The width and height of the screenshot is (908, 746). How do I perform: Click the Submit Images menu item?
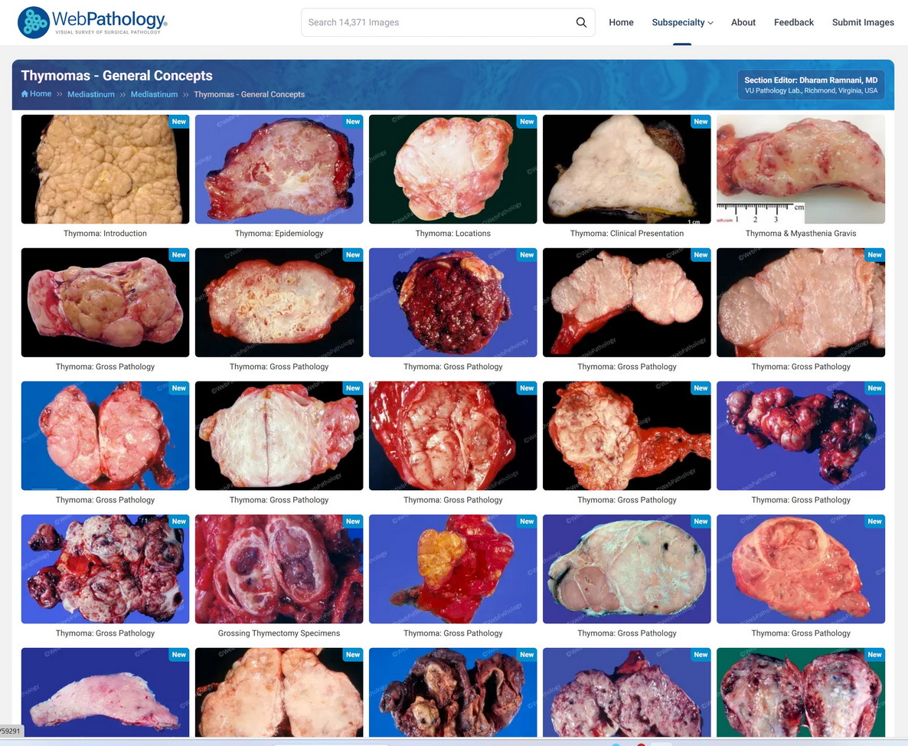863,22
